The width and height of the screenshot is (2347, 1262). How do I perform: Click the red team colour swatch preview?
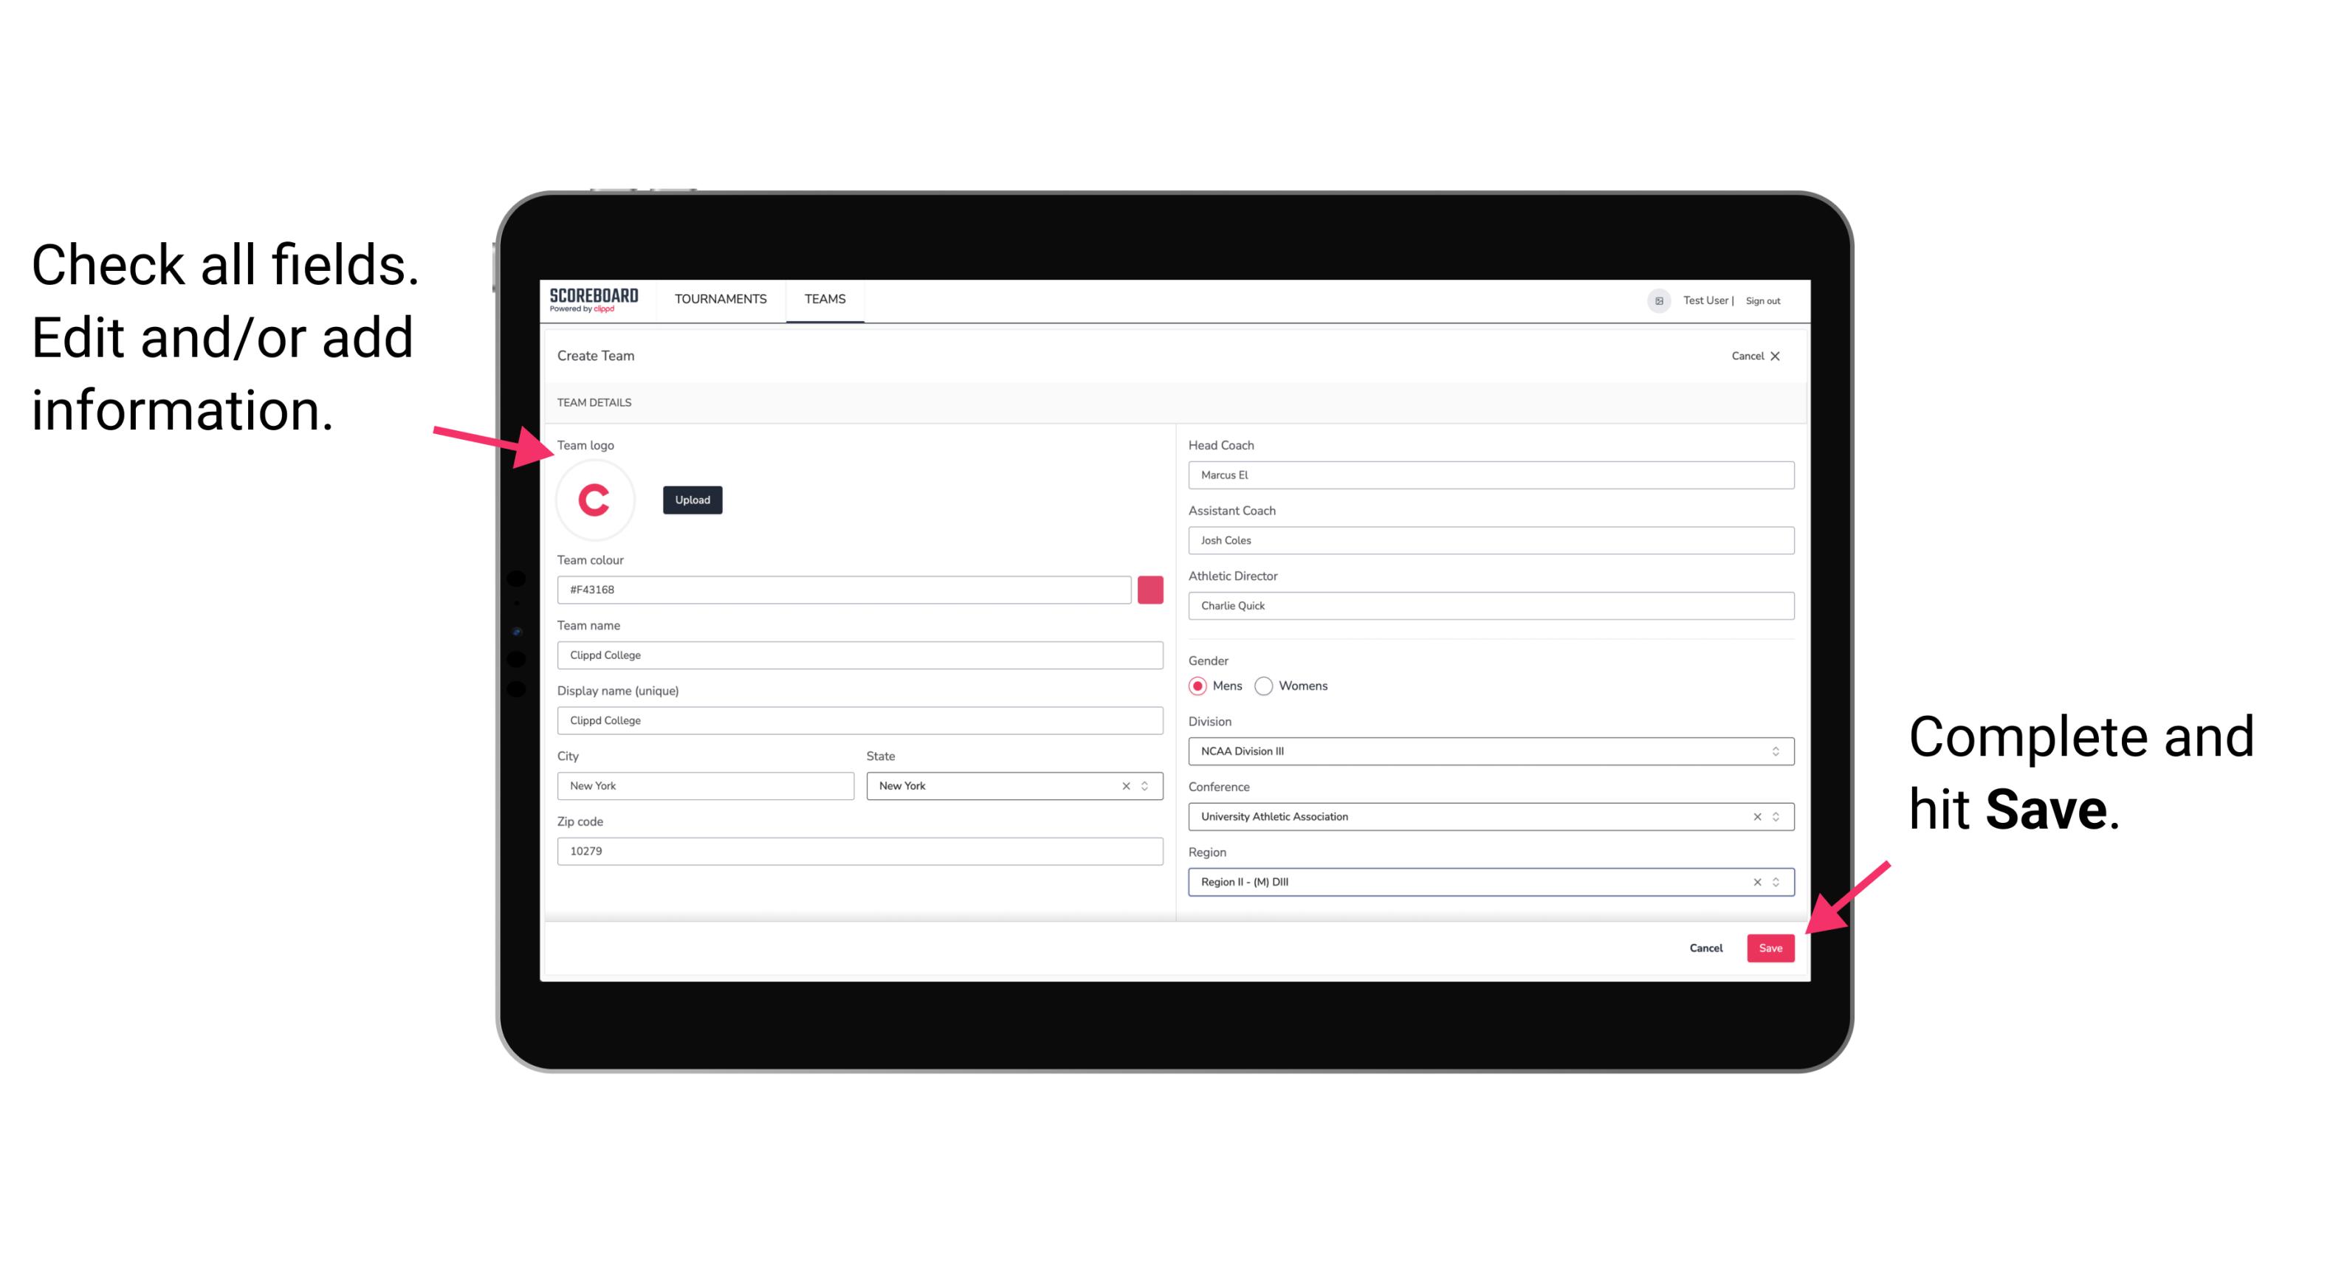coord(1152,589)
